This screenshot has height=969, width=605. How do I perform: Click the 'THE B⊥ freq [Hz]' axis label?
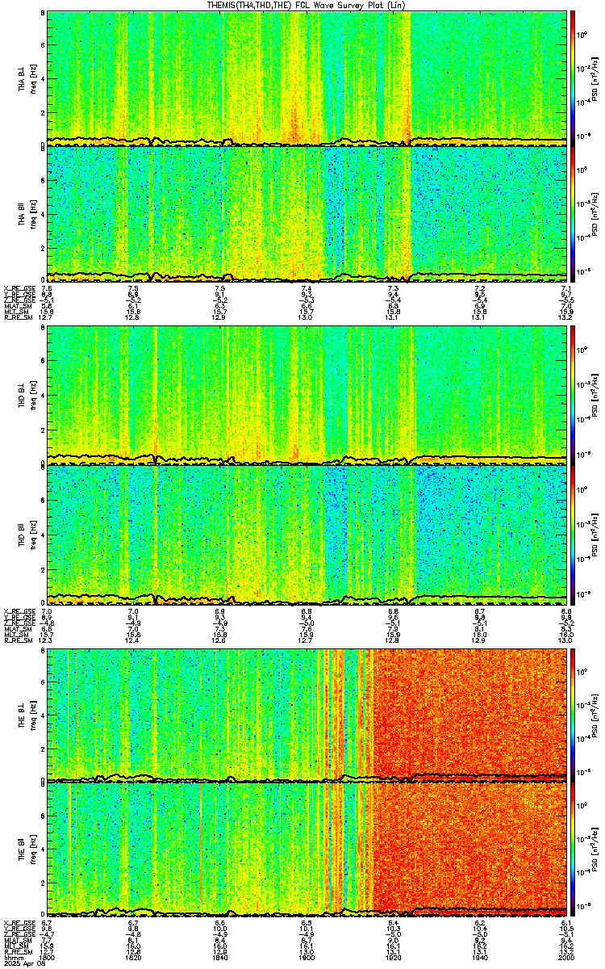(26, 715)
